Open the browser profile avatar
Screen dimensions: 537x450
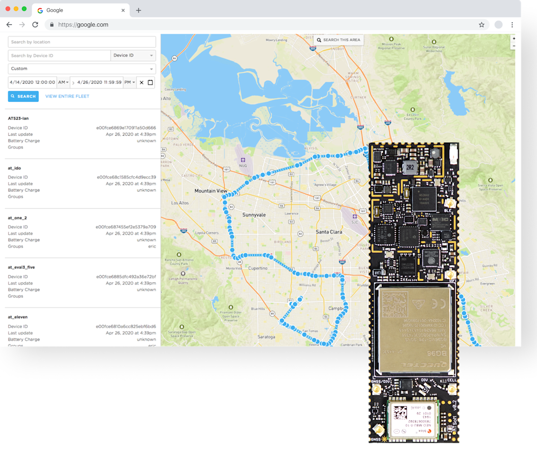(x=498, y=25)
